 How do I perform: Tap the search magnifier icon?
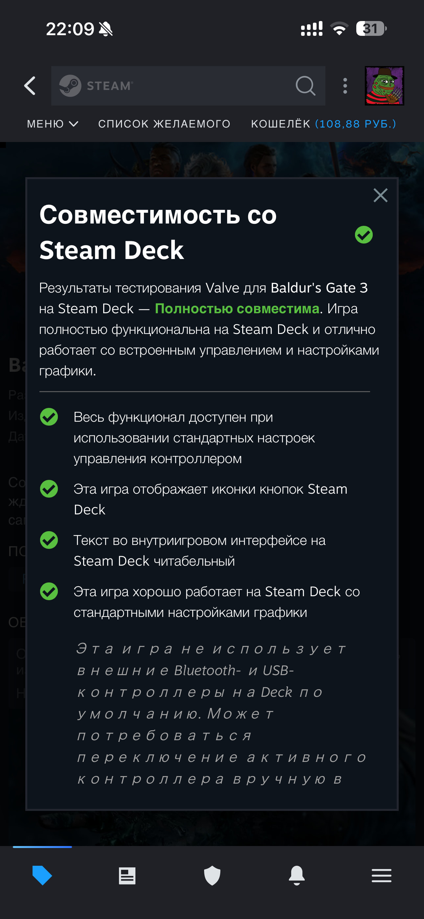[305, 86]
